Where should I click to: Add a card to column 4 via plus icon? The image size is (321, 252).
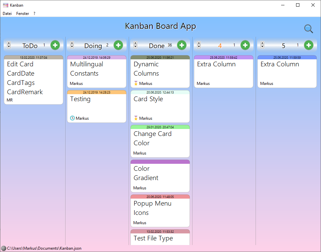point(245,45)
